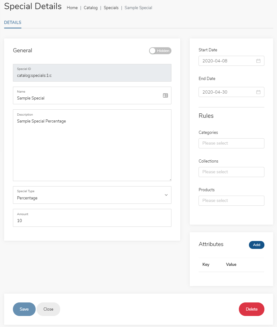
Task: Grab the Description textarea resize handle
Action: 170,180
